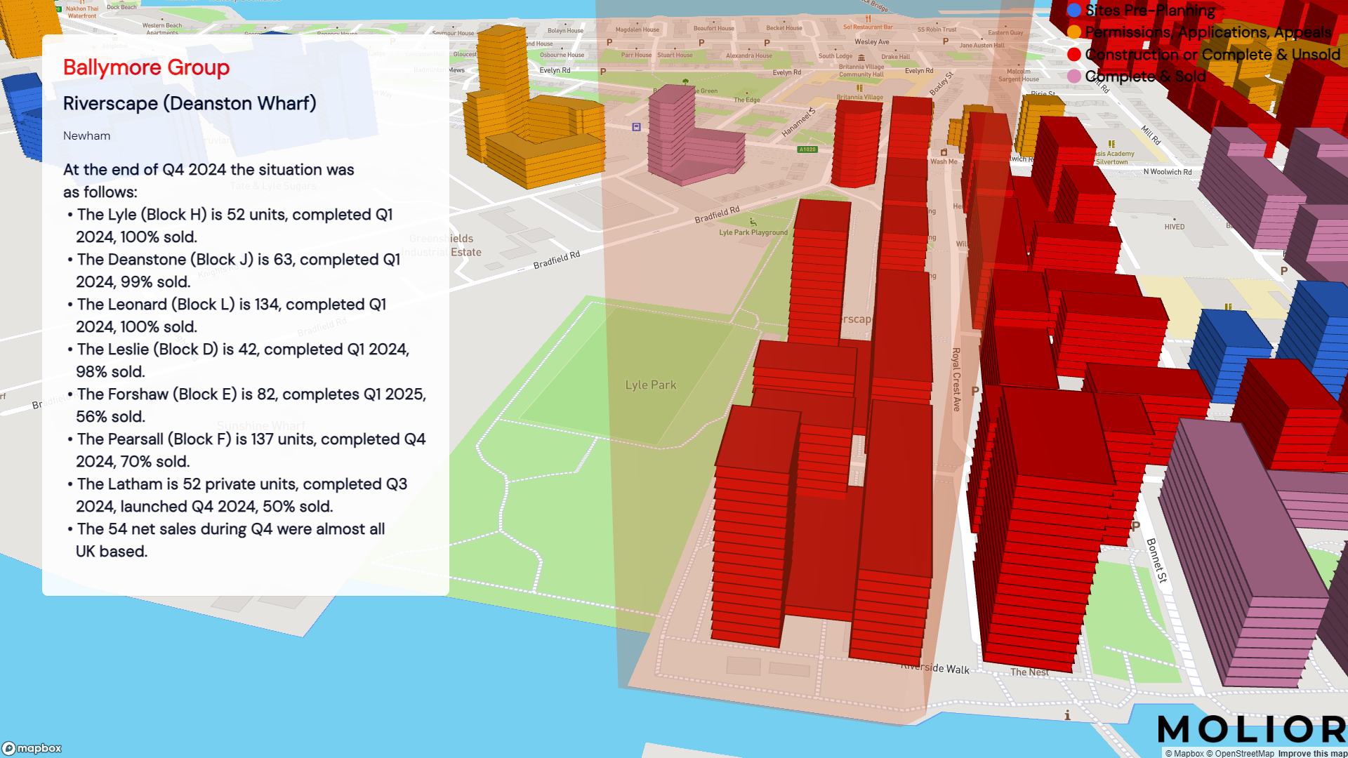Click the Riverscape (Deanston Wharf) title
The height and width of the screenshot is (758, 1348).
tap(190, 103)
